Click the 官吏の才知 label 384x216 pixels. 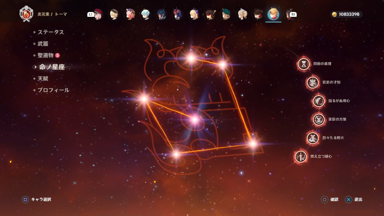[331, 82]
